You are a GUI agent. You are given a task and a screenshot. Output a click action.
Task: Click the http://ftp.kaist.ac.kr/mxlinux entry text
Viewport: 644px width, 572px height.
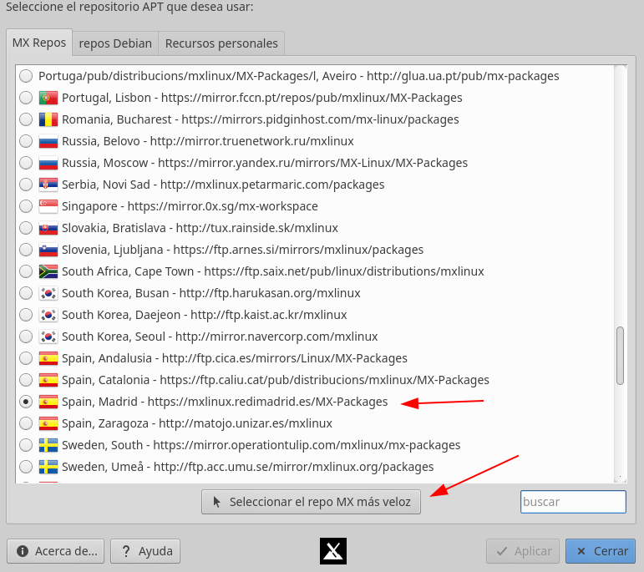click(269, 315)
